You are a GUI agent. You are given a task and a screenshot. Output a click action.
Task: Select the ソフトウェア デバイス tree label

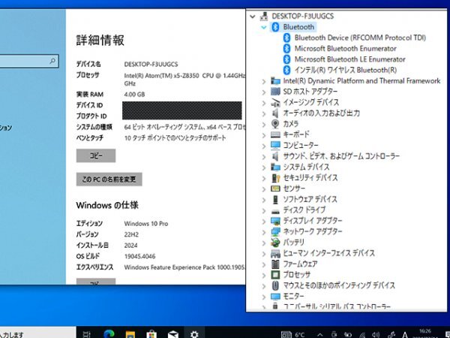pos(310,199)
